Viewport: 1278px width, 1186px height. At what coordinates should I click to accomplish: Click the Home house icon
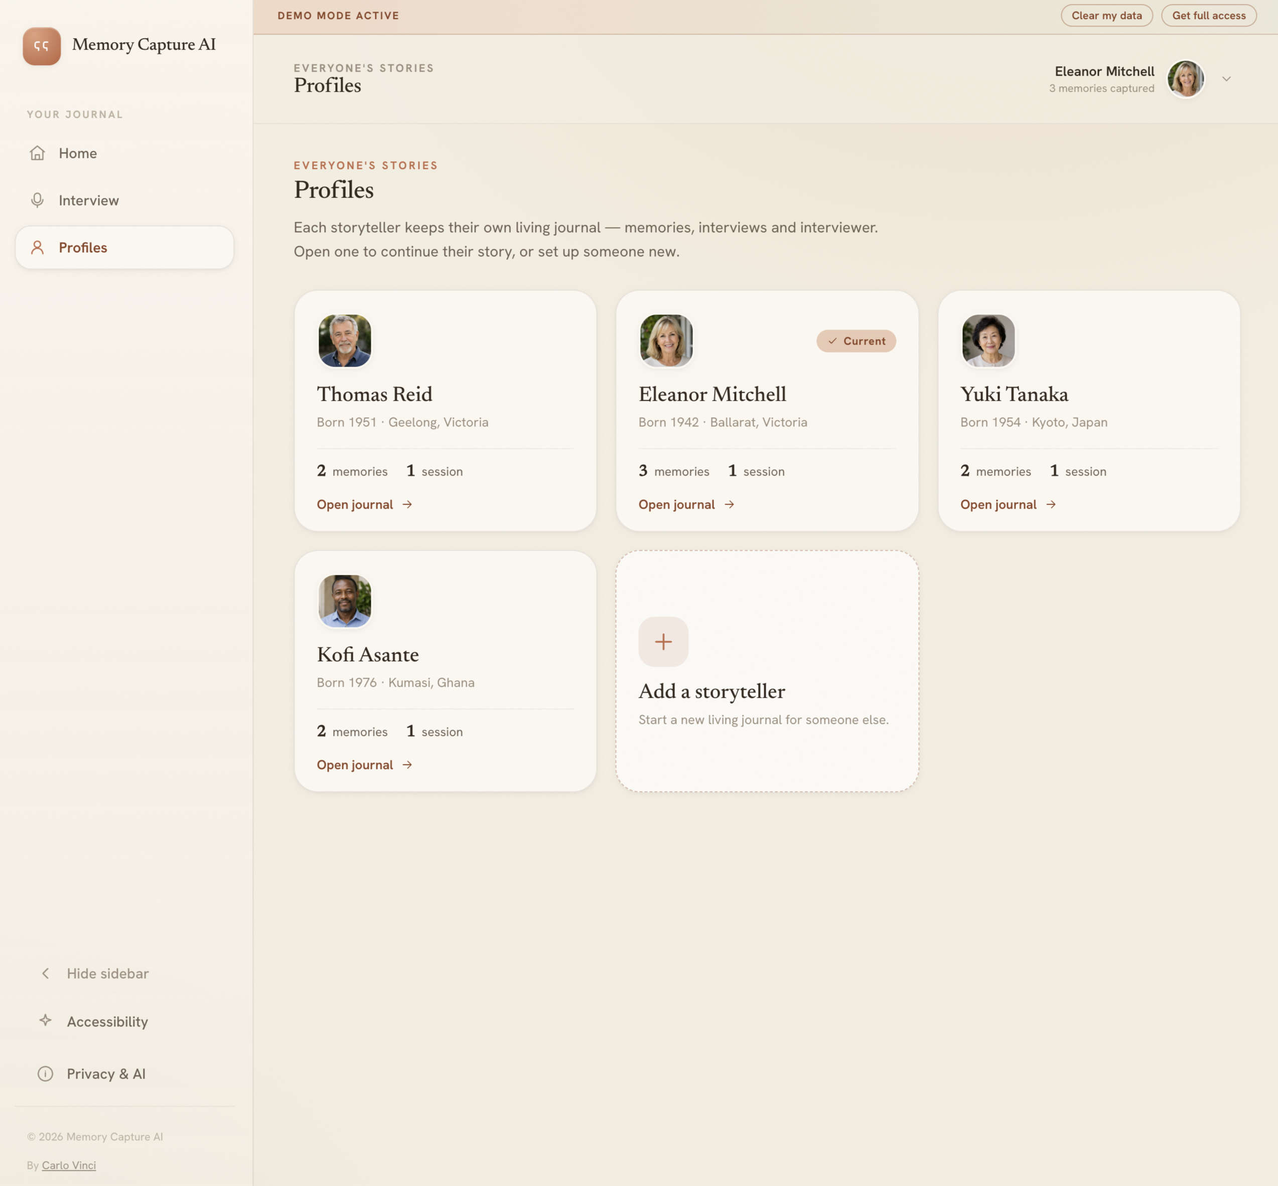coord(37,153)
